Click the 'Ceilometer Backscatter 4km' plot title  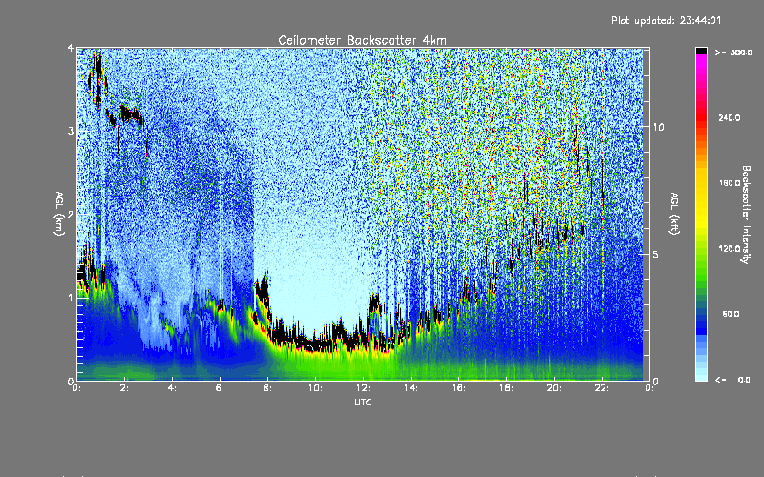362,40
